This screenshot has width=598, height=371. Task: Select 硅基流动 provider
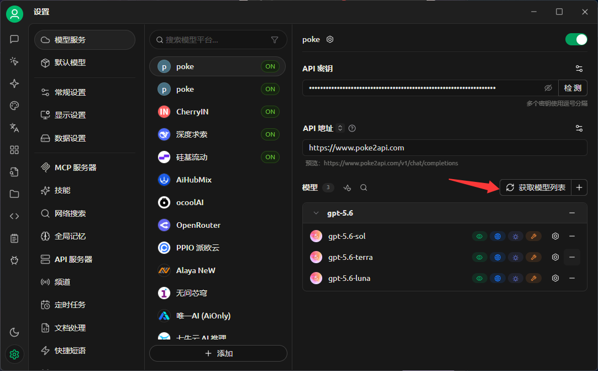217,157
